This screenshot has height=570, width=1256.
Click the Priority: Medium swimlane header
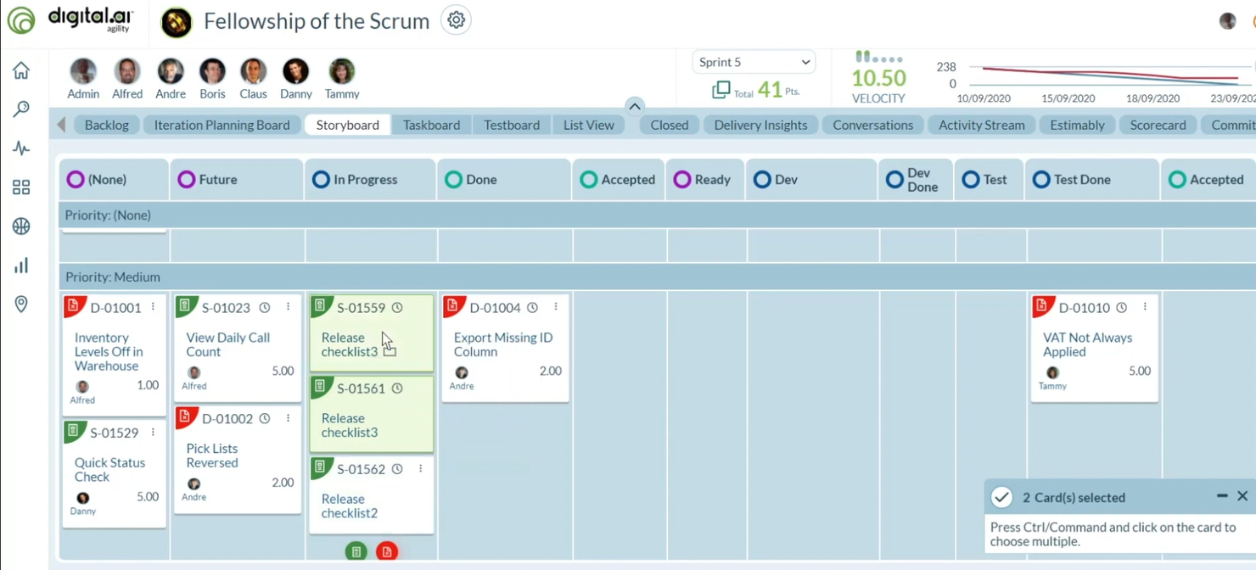(657, 277)
